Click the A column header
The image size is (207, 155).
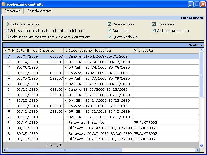(66, 50)
